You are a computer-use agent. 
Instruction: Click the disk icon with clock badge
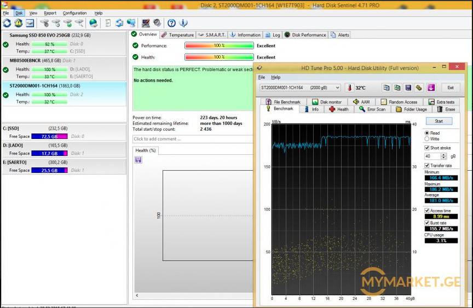point(56,23)
